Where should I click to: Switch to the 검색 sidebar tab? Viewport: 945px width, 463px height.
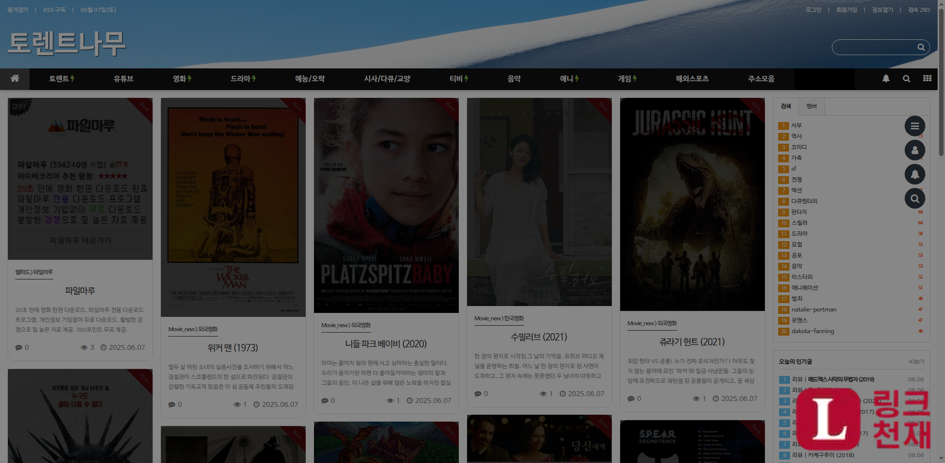786,107
